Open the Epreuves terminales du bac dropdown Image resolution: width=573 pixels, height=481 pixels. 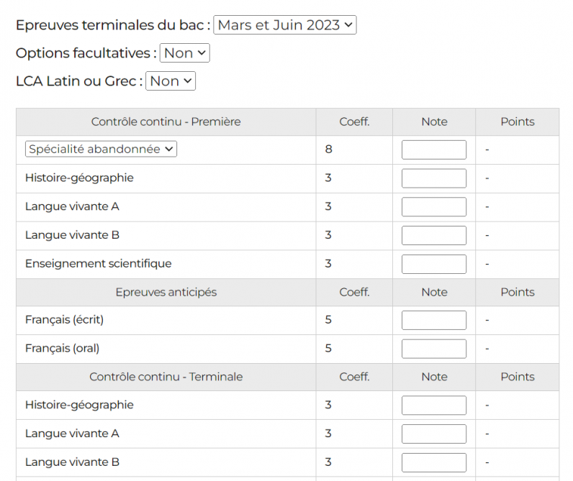tap(284, 25)
